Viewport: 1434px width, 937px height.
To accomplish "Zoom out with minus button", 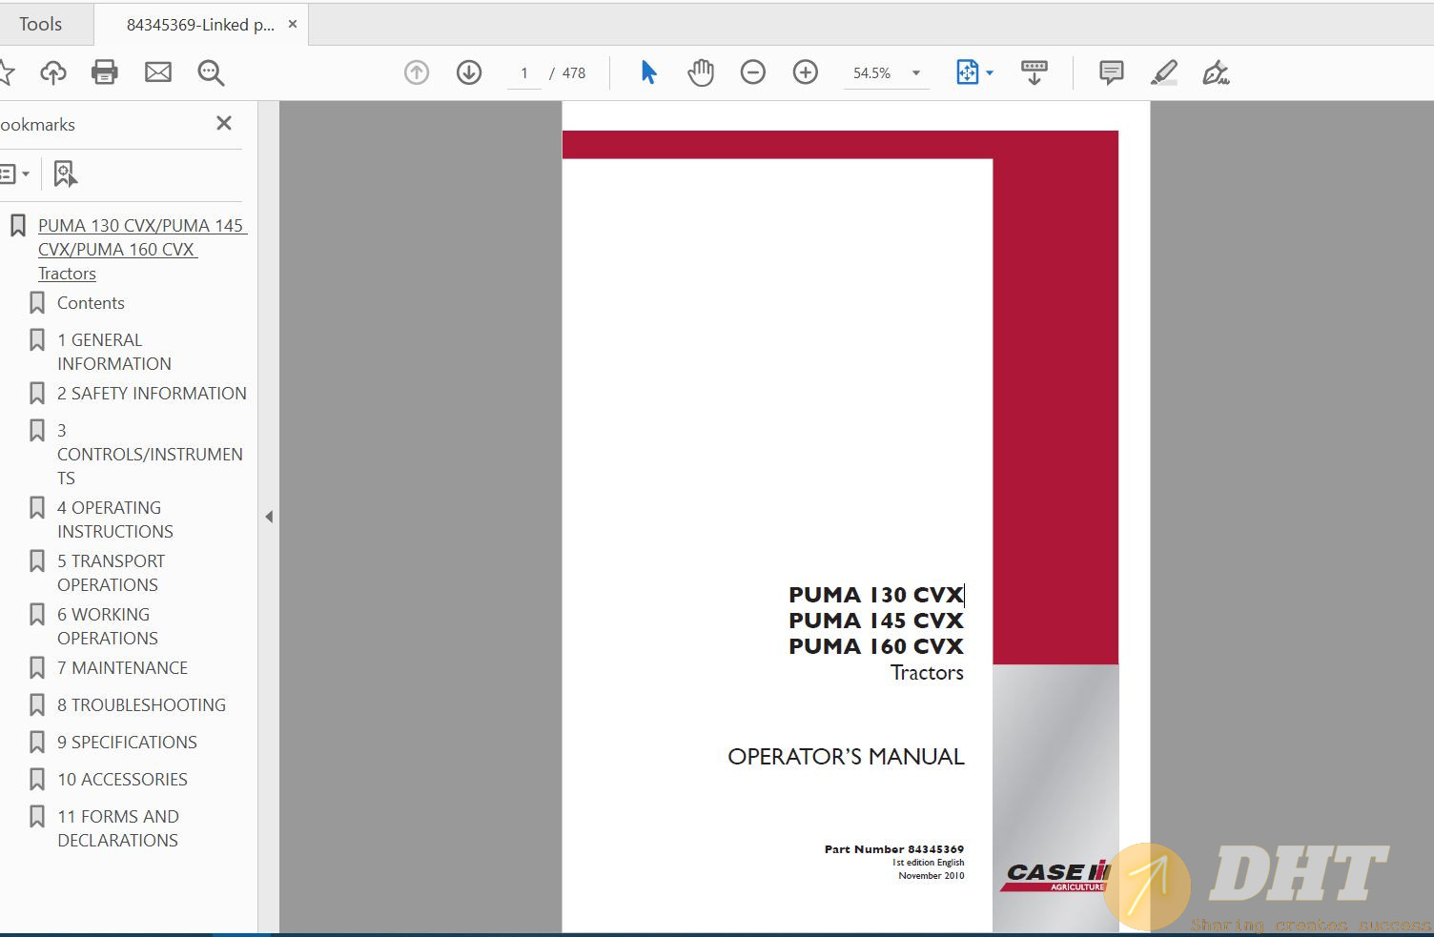I will click(753, 72).
